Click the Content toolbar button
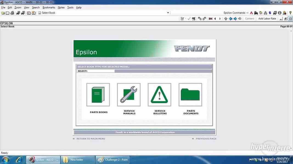 249,19
